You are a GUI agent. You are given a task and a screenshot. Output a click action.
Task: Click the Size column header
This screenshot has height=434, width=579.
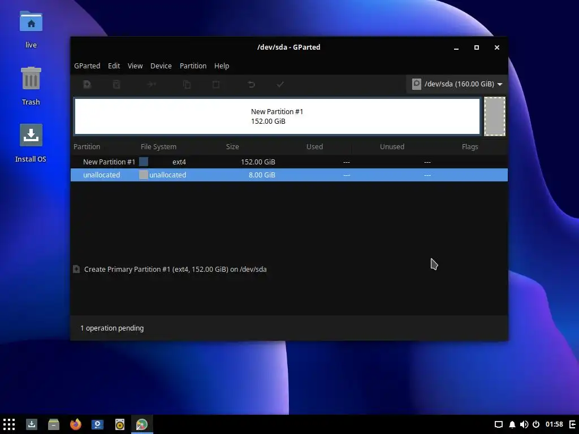click(232, 146)
